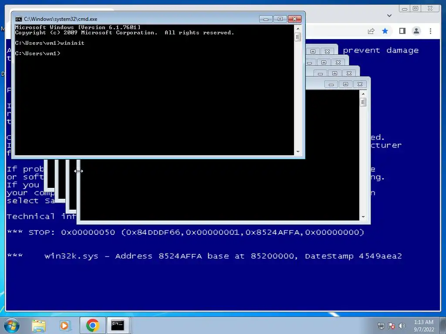
Task: Open the Action Center flag icon
Action: (392, 326)
